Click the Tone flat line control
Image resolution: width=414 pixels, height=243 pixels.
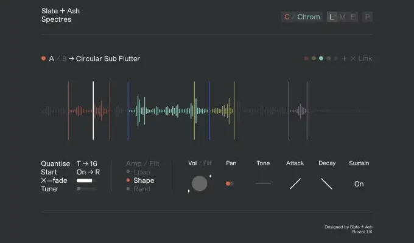(263, 183)
